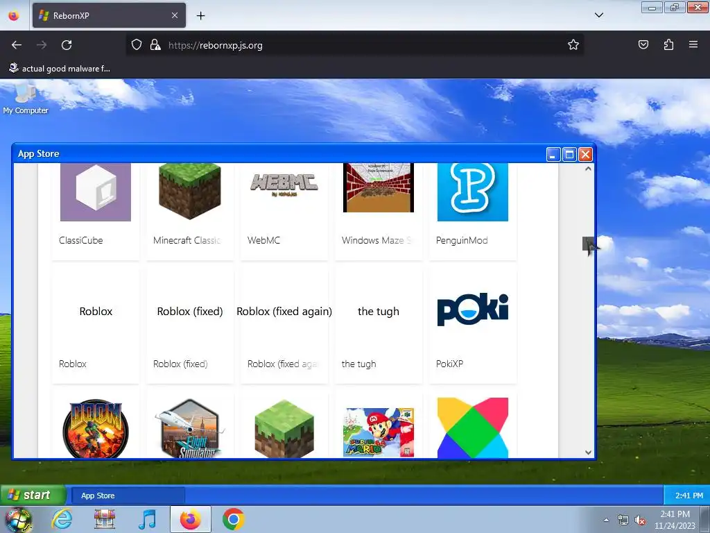This screenshot has height=533, width=710.
Task: Select the RebornXP browser tab
Action: click(109, 15)
